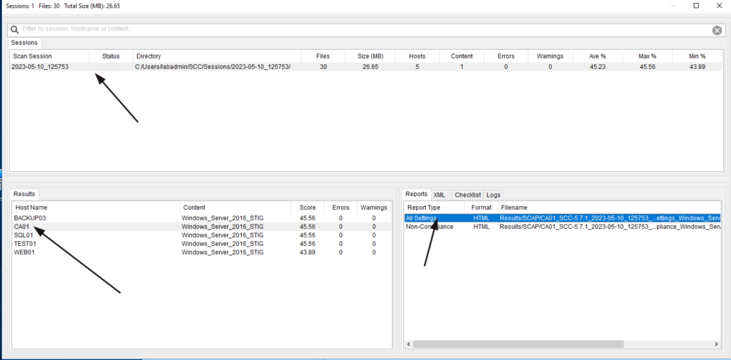Close the window

tap(720, 6)
